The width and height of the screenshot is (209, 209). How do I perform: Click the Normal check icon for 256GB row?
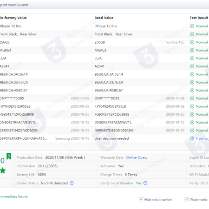tap(192, 42)
